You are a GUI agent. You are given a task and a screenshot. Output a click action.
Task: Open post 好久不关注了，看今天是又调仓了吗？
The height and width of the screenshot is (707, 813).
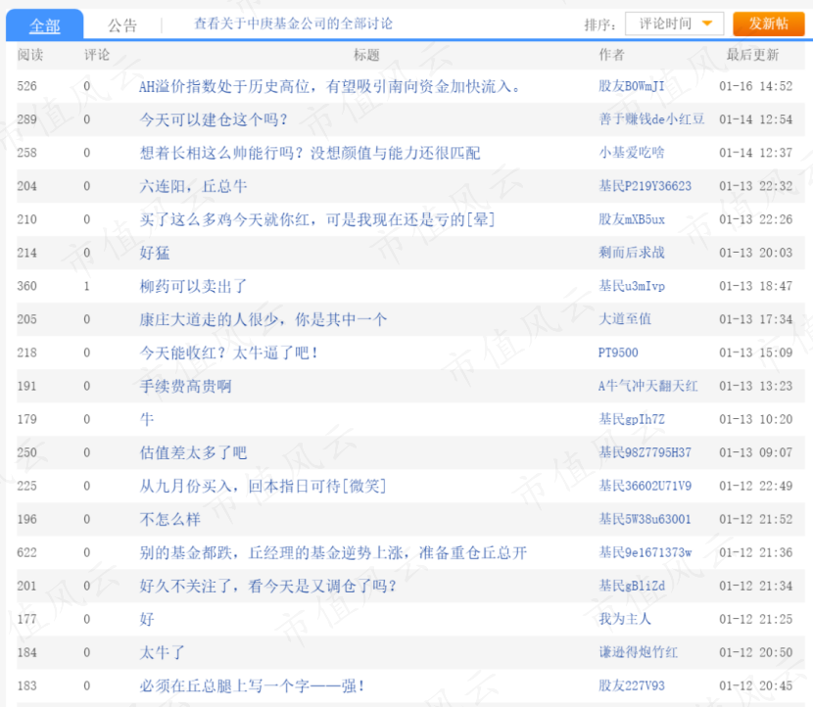(x=268, y=586)
